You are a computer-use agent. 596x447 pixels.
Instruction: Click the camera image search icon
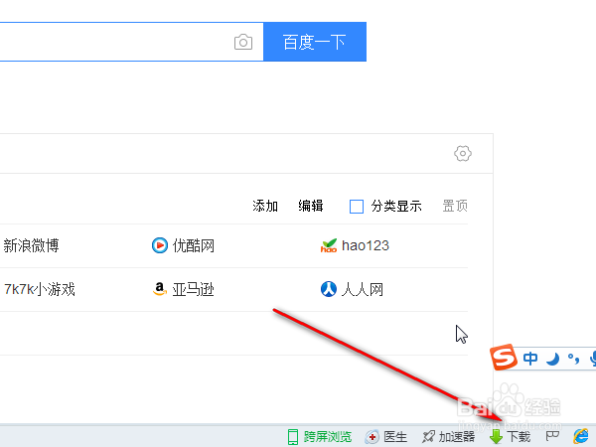(x=243, y=42)
